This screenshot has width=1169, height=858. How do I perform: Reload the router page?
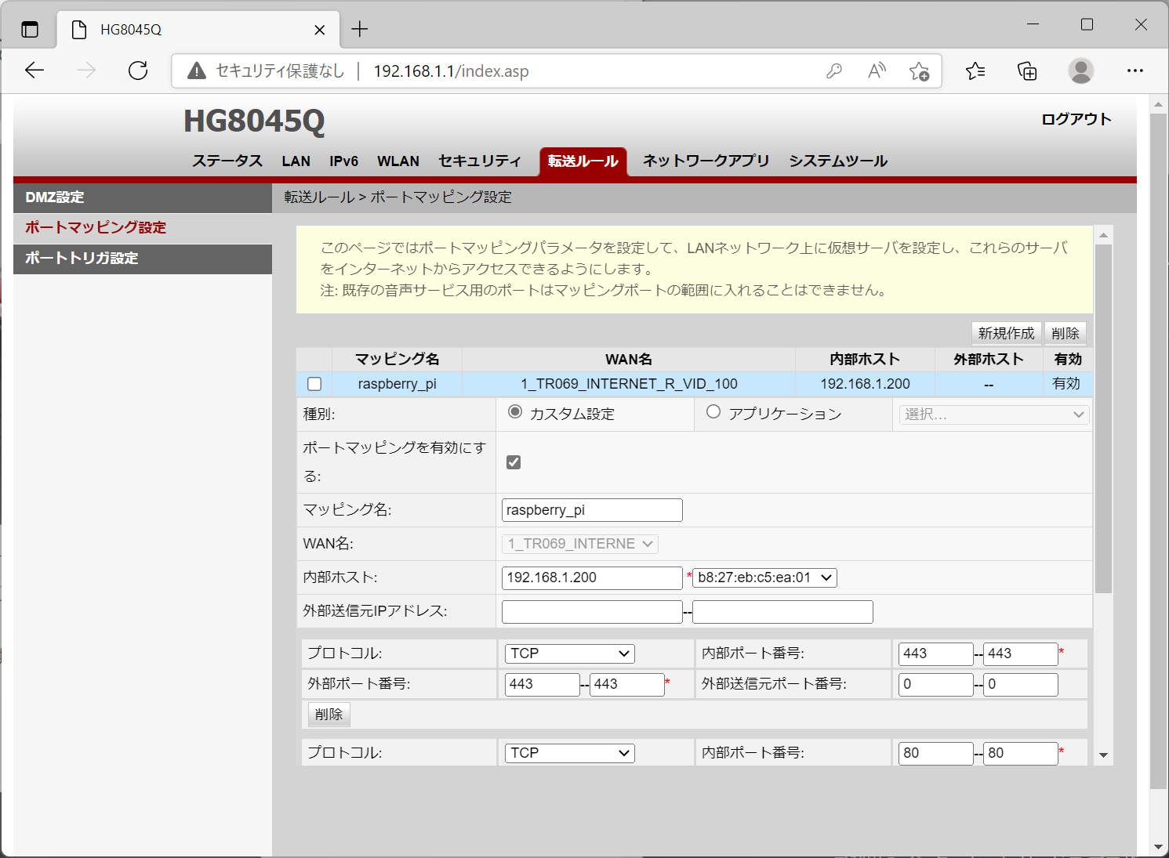[x=138, y=71]
